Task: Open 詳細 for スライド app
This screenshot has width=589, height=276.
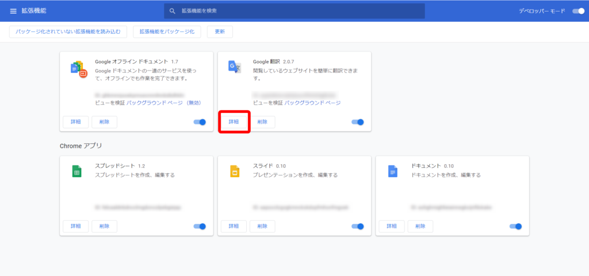Action: pos(234,226)
